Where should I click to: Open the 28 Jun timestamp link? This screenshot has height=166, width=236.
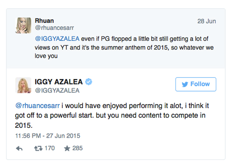point(207,21)
